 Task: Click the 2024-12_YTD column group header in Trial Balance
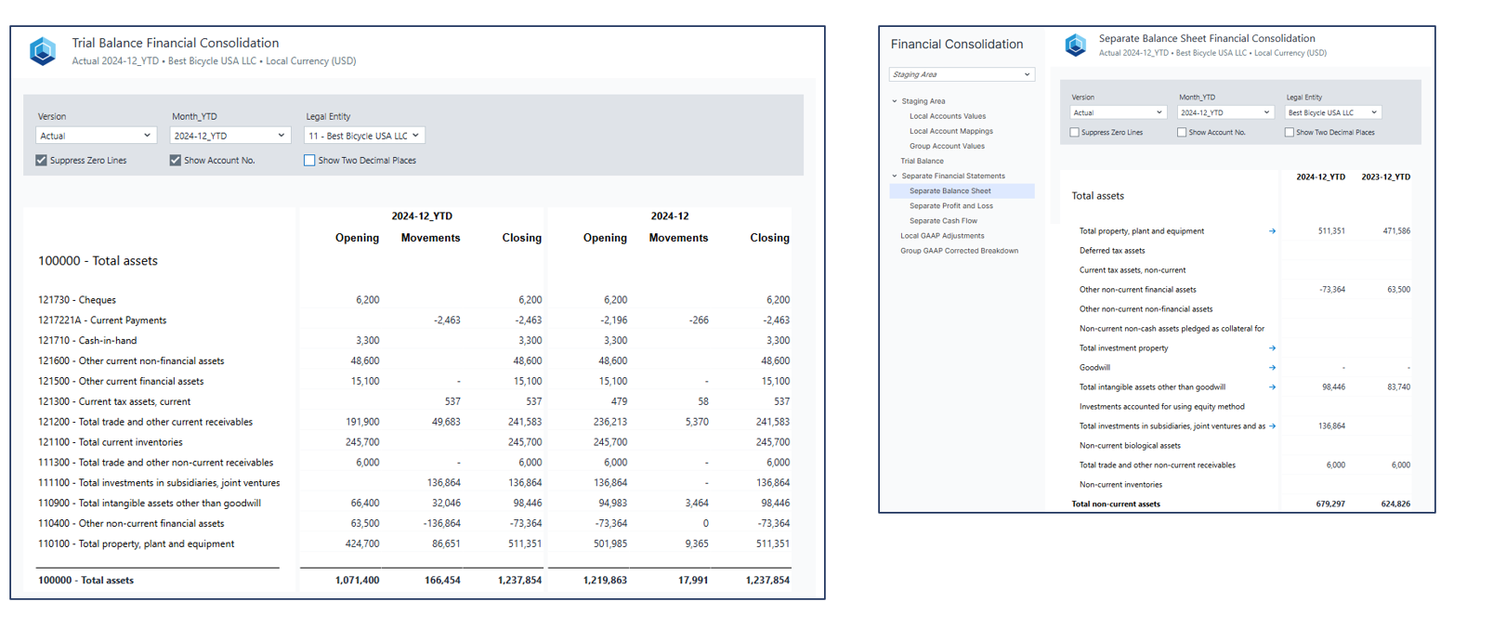click(x=422, y=216)
